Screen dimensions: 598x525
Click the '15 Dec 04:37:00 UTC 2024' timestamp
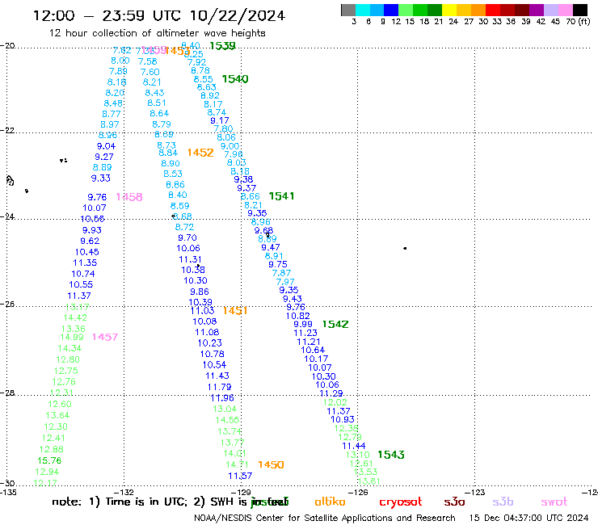(x=529, y=518)
